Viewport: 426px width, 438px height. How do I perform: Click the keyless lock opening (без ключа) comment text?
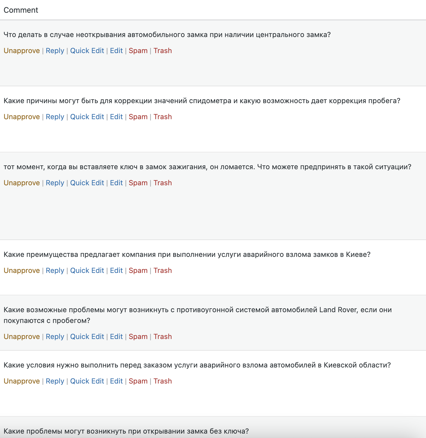126,431
